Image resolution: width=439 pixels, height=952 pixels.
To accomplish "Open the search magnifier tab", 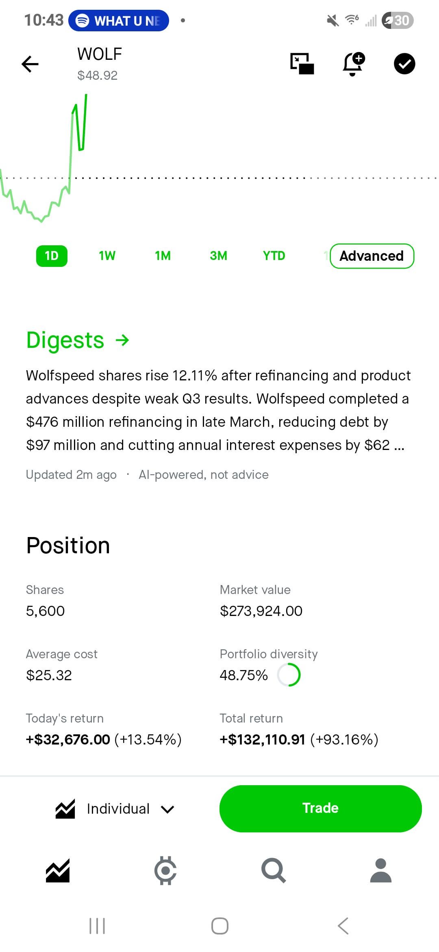I will point(274,871).
